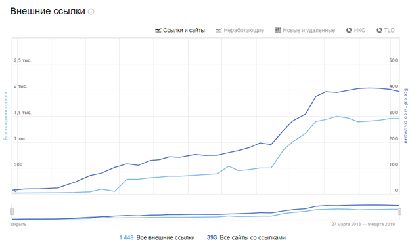Viewport: 410px width, 249px height.
Task: Click the 2 тыс. left axis label
Action: [x=20, y=86]
